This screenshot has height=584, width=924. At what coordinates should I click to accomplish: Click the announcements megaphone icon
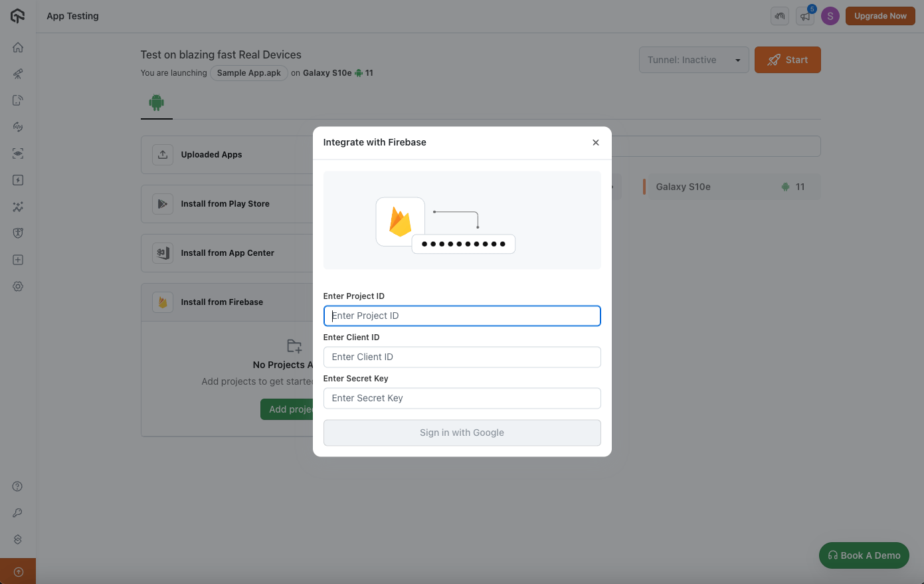coord(805,16)
